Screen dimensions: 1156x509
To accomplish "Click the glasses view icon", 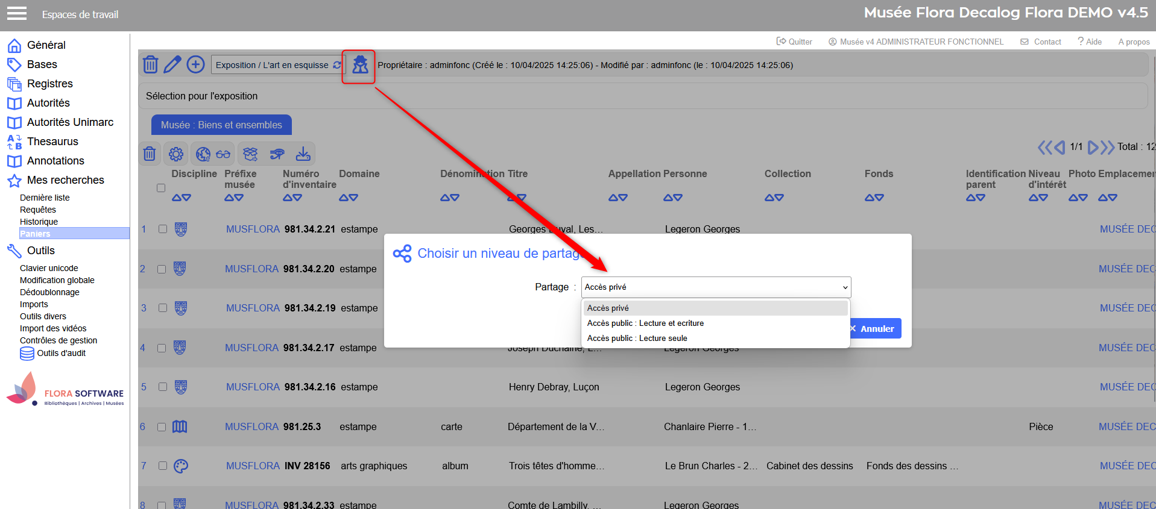I will click(223, 154).
